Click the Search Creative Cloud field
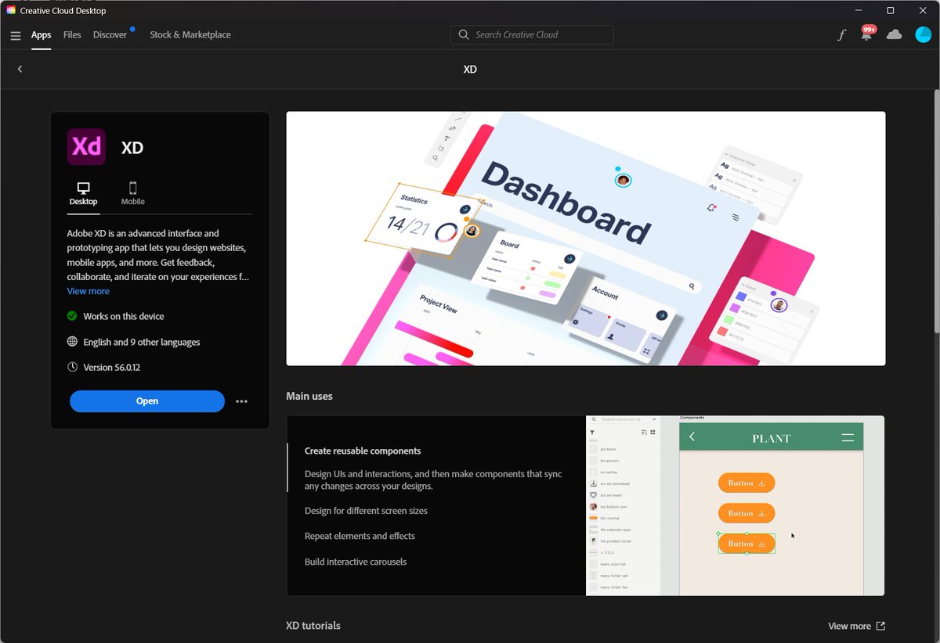Image resolution: width=940 pixels, height=643 pixels. click(x=532, y=34)
